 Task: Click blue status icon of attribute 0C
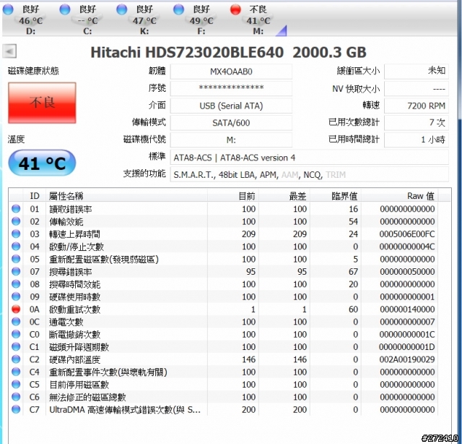point(16,322)
